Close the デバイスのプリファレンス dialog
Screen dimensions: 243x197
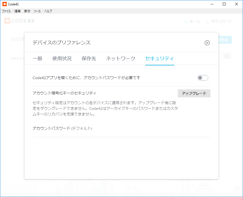(207, 43)
